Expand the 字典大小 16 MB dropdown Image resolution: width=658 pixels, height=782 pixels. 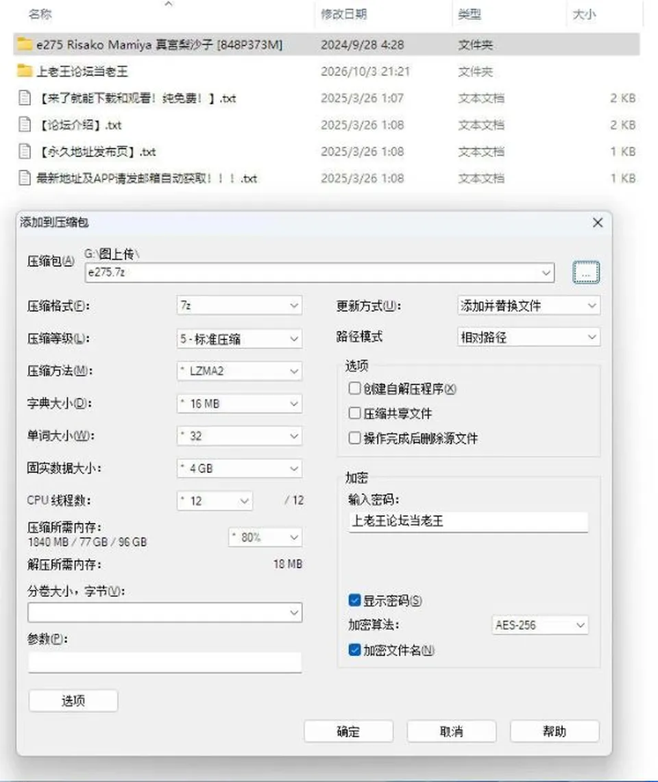point(239,404)
